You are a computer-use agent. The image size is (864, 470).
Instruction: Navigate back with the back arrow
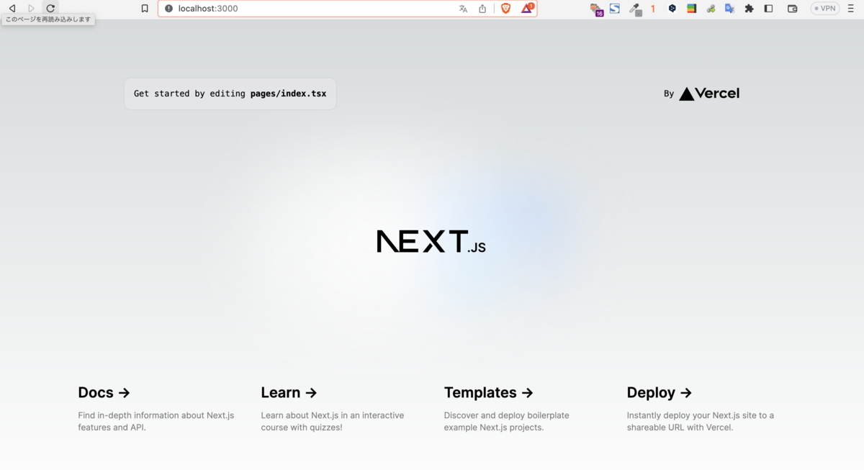click(12, 8)
